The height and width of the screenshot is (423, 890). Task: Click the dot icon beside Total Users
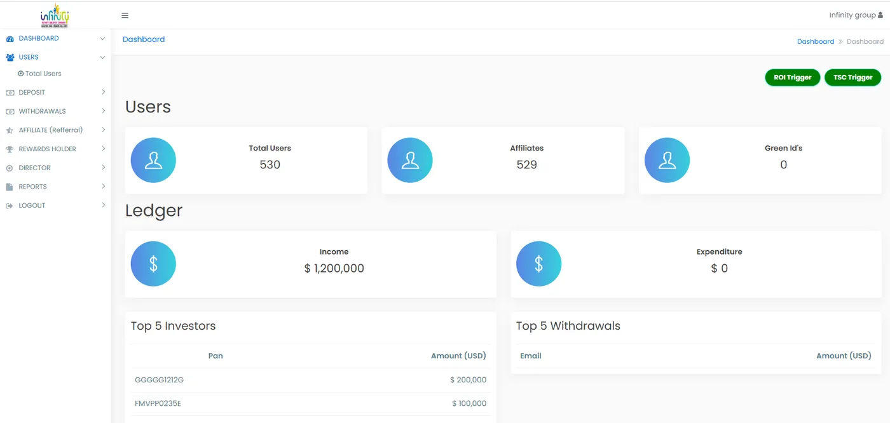click(21, 74)
